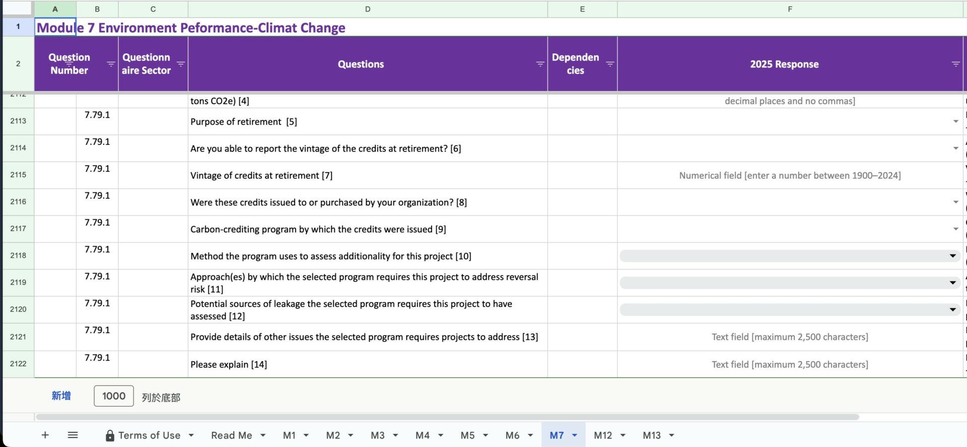Viewport: 967px width, 447px height.
Task: Open the M7 tab menu arrow
Action: (x=575, y=435)
